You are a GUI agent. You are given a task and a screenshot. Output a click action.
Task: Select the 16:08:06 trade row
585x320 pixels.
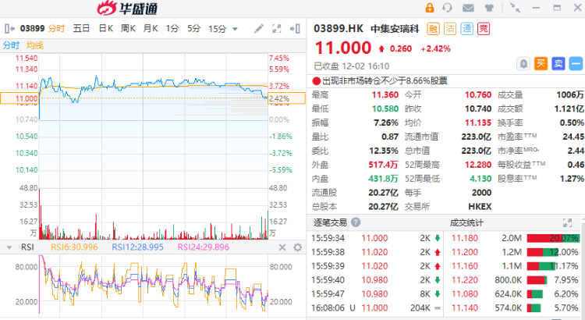(377, 308)
